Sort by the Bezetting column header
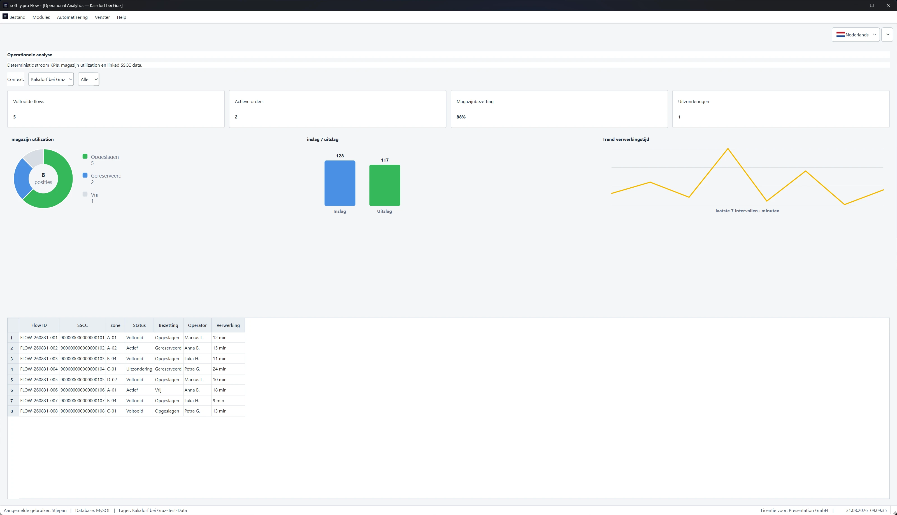 coord(168,325)
